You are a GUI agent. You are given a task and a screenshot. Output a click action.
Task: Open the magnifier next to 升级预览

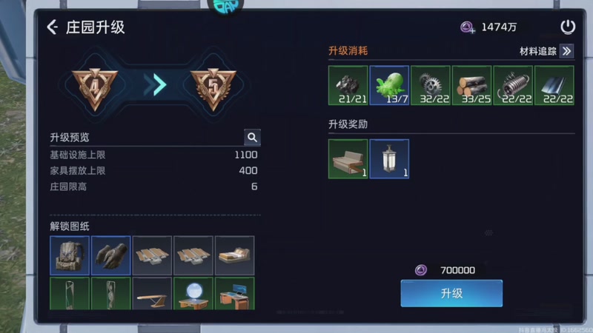click(x=252, y=137)
